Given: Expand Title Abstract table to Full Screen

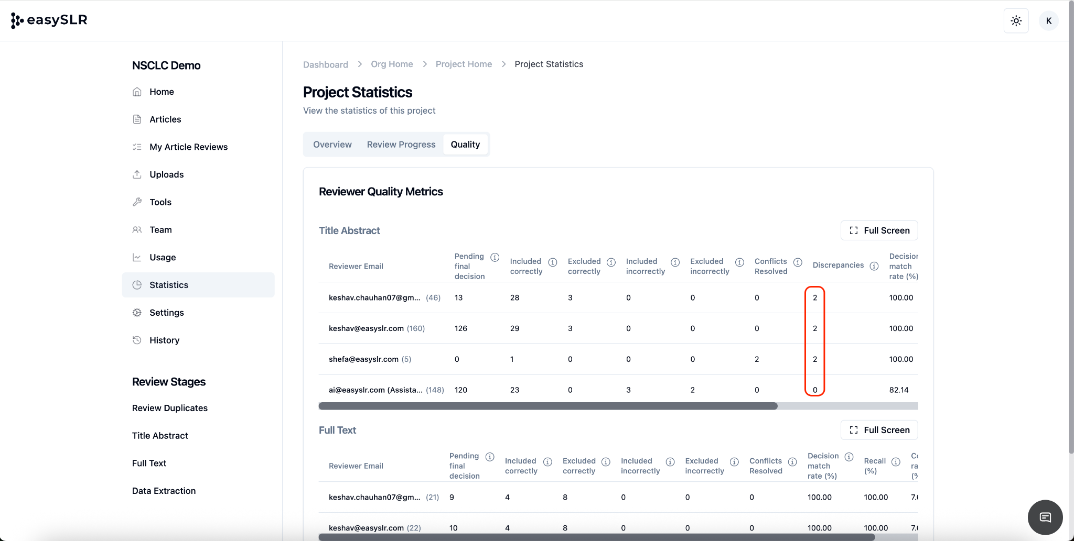Looking at the screenshot, I should (879, 230).
